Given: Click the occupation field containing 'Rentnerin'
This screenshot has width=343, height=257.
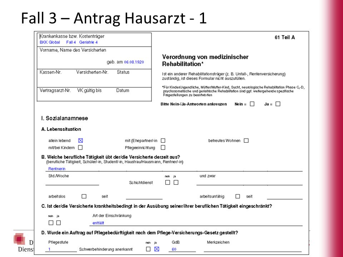Looking at the screenshot, I should 174,169.
